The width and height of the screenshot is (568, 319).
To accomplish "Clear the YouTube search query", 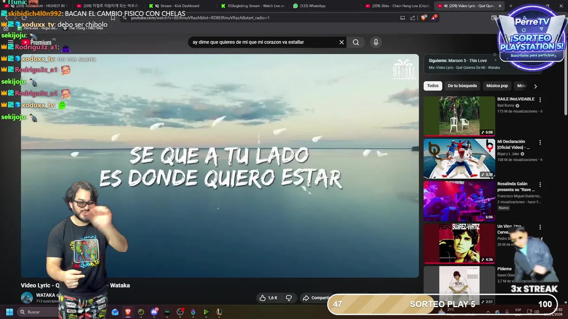I will point(342,42).
